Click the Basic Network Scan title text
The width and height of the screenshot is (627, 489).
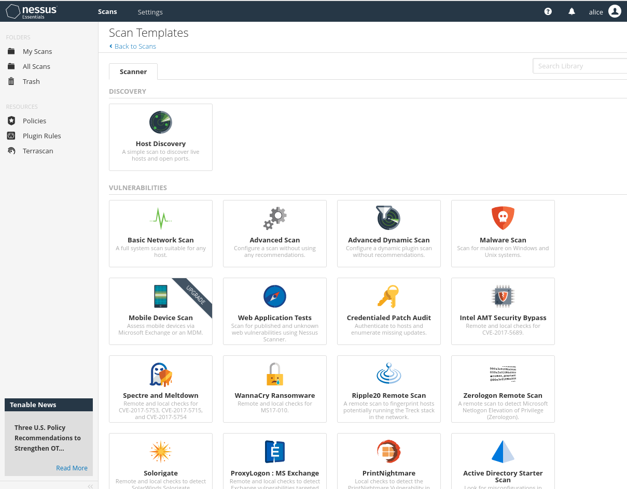click(x=161, y=240)
